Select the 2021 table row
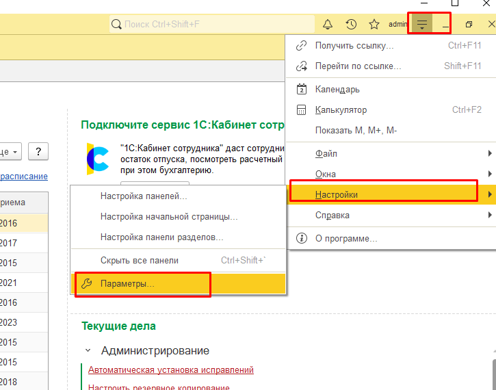Image resolution: width=496 pixels, height=390 pixels. coord(24,283)
